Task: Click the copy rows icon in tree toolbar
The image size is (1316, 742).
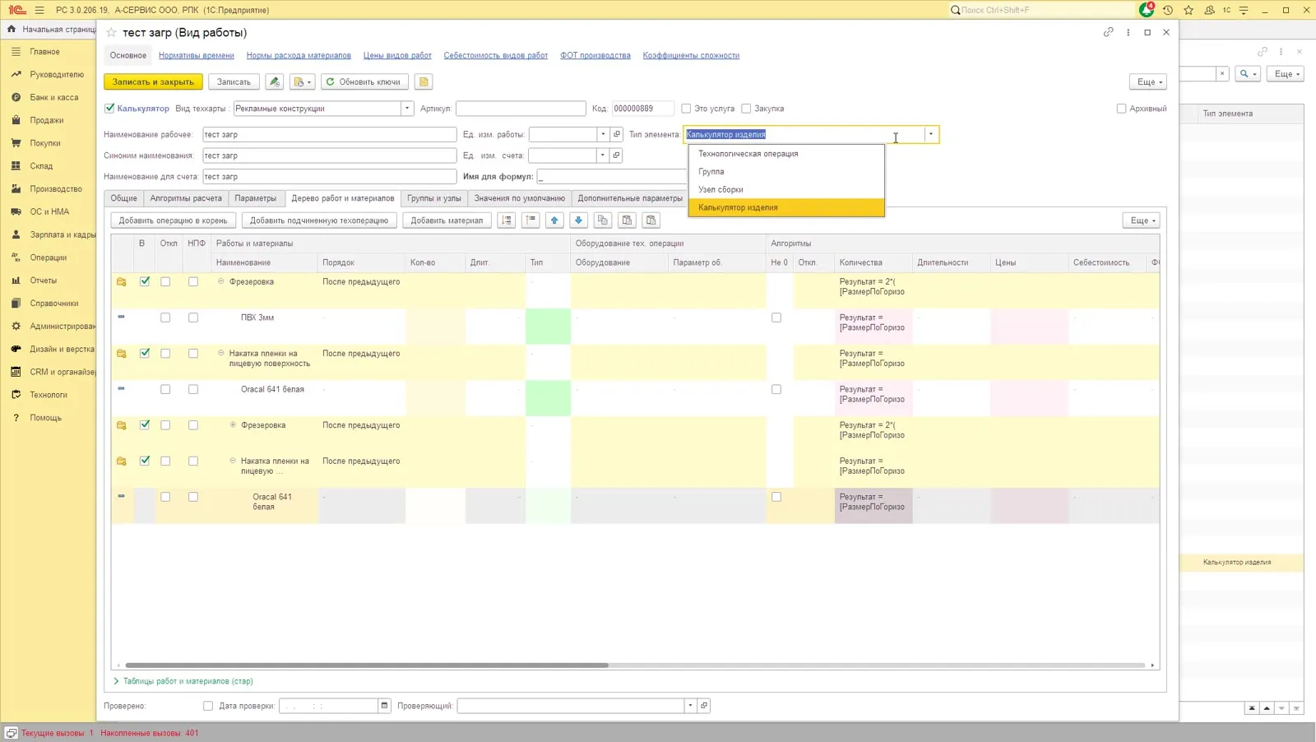Action: [603, 220]
